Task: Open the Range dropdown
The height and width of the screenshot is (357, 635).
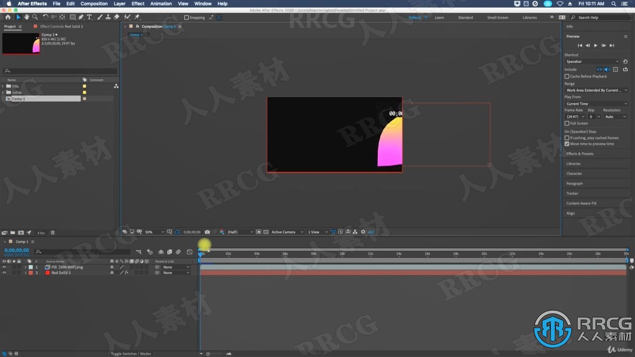Action: tap(596, 90)
